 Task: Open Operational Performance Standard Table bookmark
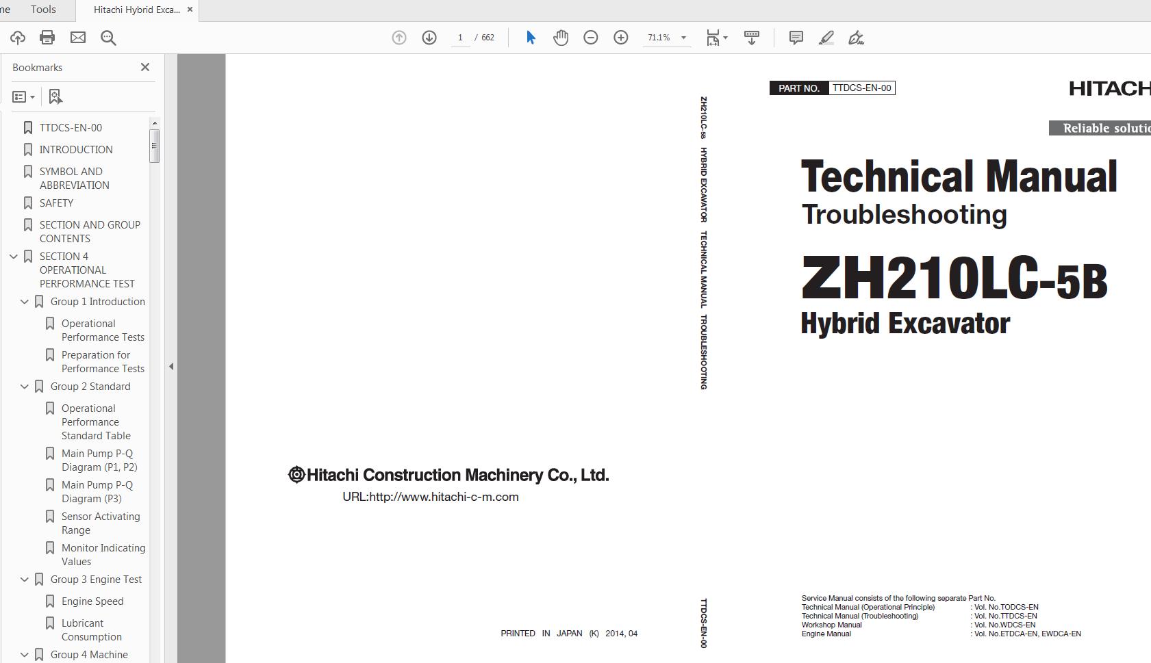click(x=96, y=422)
